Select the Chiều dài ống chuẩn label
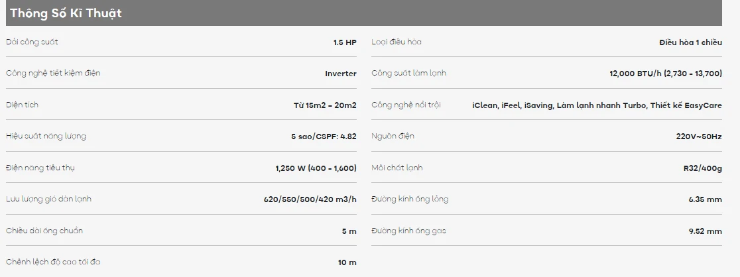 tap(44, 231)
